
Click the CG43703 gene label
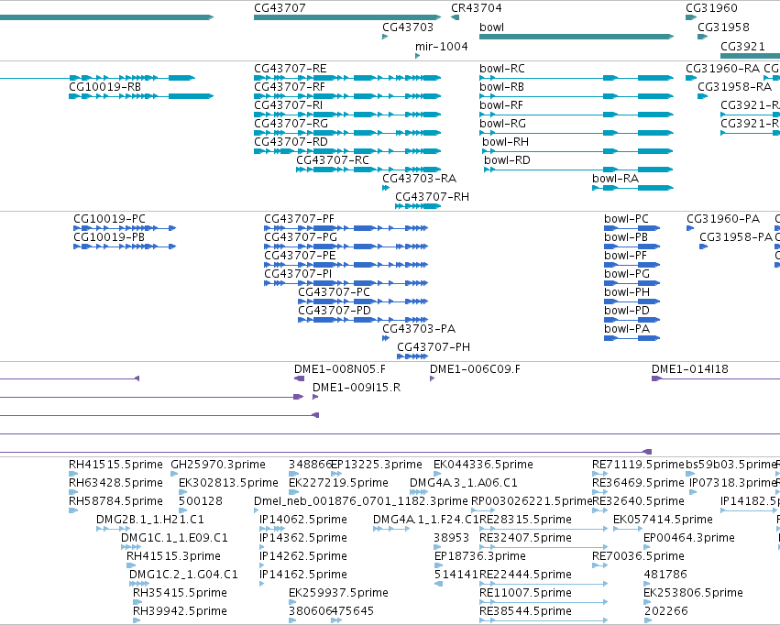pos(407,27)
